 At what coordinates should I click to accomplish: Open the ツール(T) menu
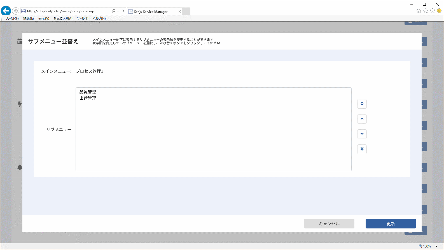[83, 18]
